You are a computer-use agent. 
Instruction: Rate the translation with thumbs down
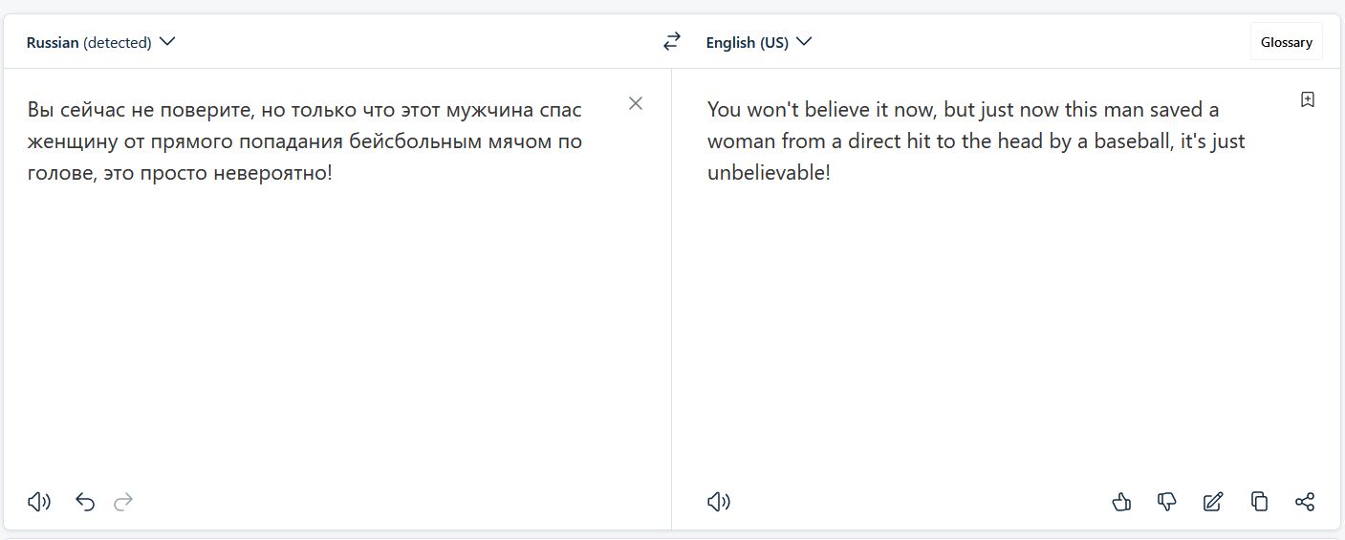point(1167,502)
